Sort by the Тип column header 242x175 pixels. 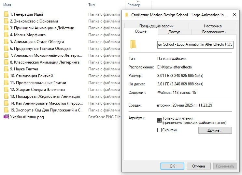coord(92,5)
